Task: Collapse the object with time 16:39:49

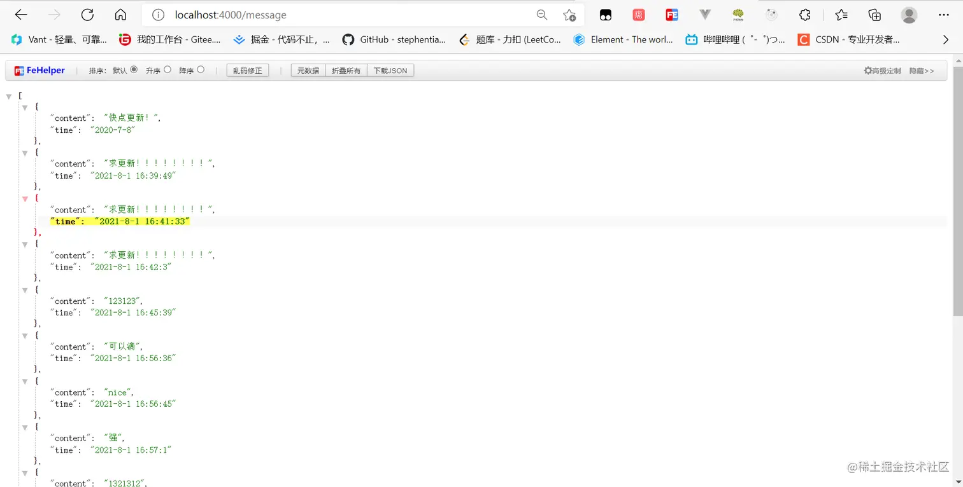Action: (x=25, y=153)
